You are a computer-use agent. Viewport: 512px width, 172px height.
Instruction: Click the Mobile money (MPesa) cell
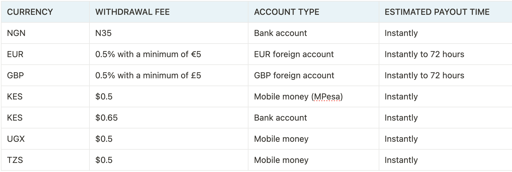click(313, 96)
